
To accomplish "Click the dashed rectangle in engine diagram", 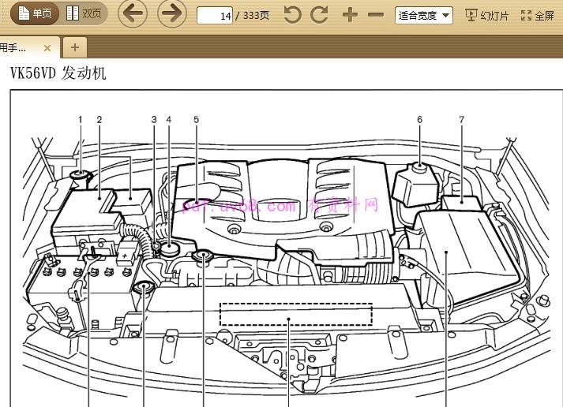I will click(295, 314).
